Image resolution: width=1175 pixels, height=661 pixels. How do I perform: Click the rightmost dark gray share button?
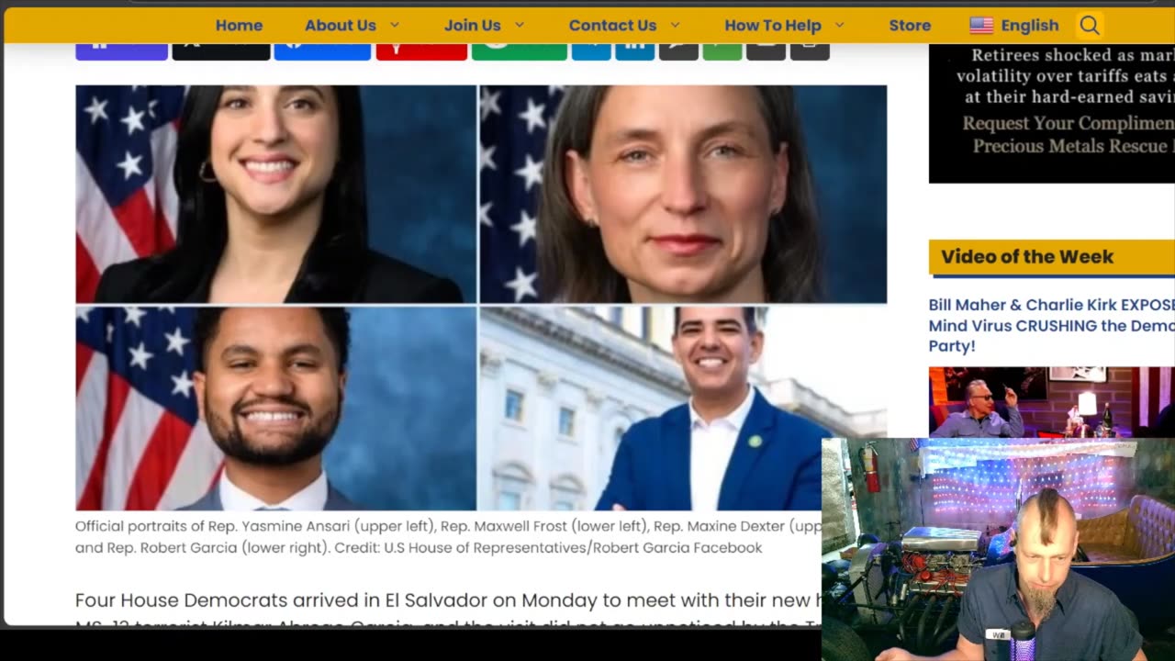(810, 50)
